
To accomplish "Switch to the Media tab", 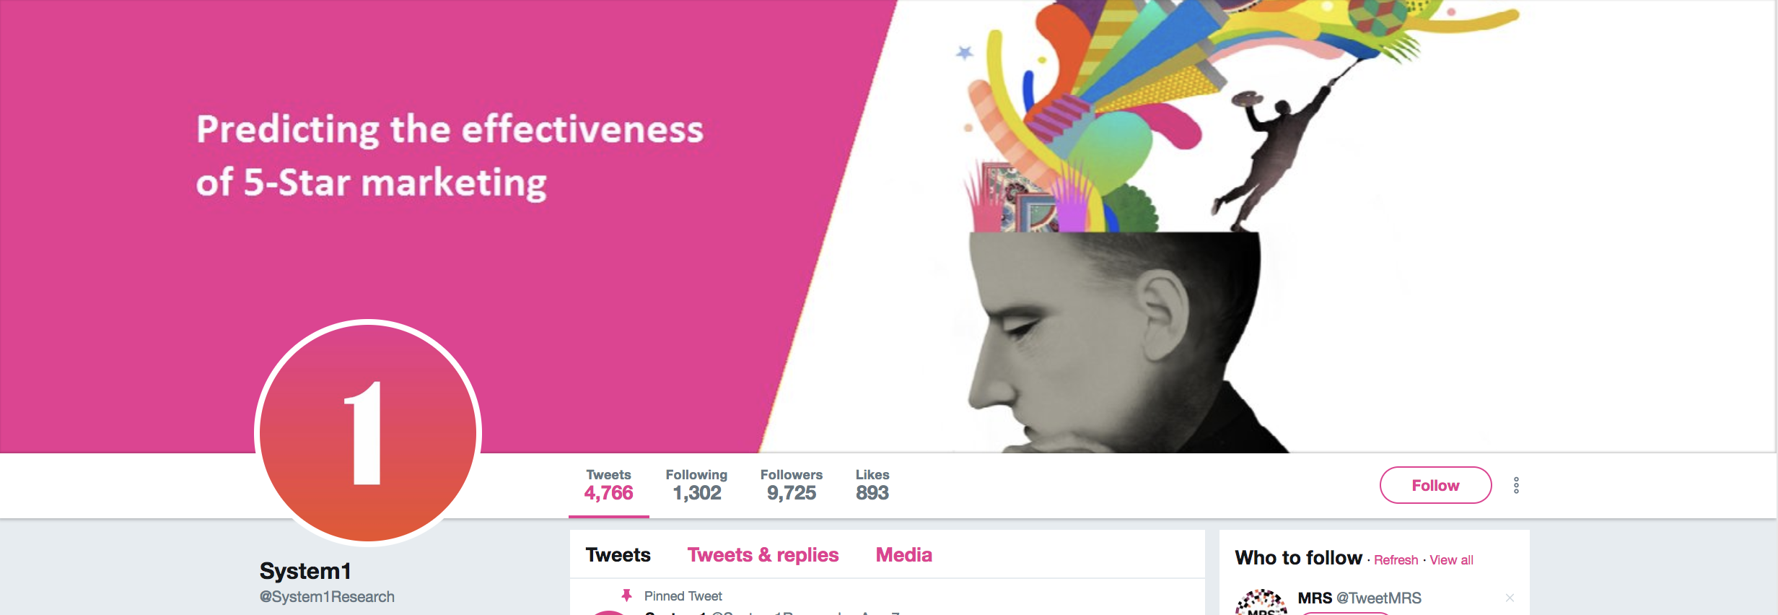I will coord(903,554).
